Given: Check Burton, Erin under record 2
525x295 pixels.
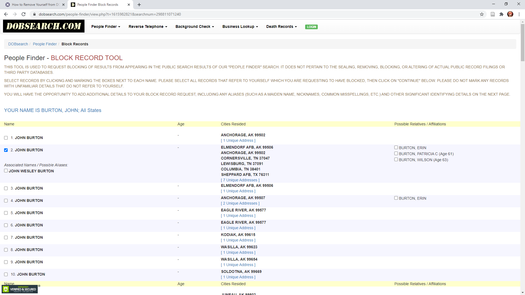Looking at the screenshot, I should click(x=396, y=147).
